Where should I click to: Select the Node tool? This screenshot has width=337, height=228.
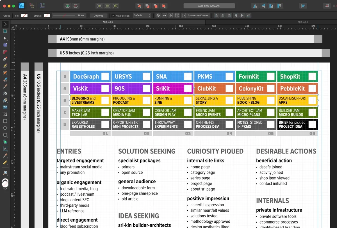click(x=5, y=38)
